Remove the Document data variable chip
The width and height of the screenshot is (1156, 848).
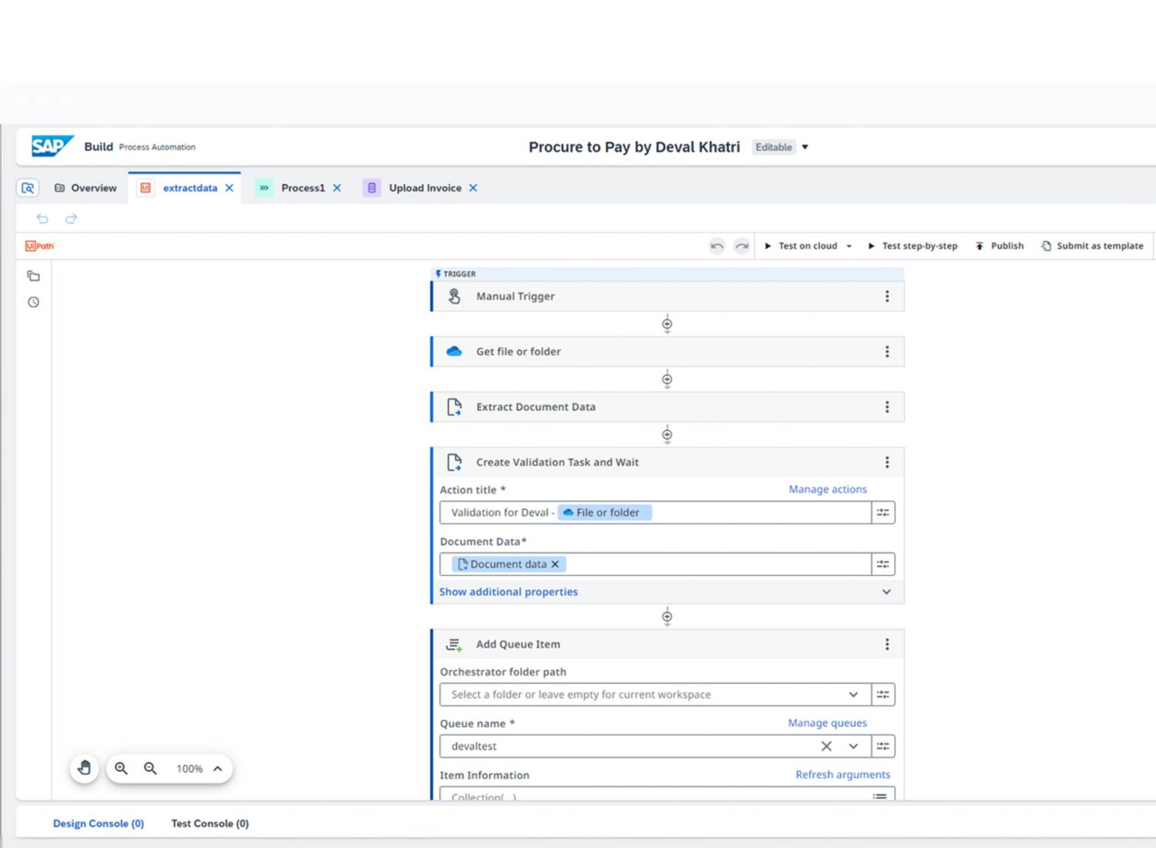[x=555, y=564]
